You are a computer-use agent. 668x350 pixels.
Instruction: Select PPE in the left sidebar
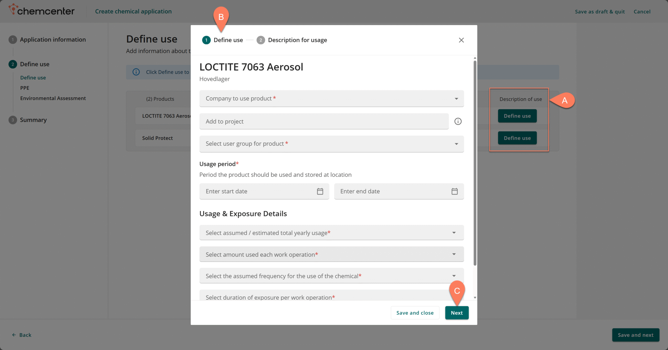[x=25, y=88]
